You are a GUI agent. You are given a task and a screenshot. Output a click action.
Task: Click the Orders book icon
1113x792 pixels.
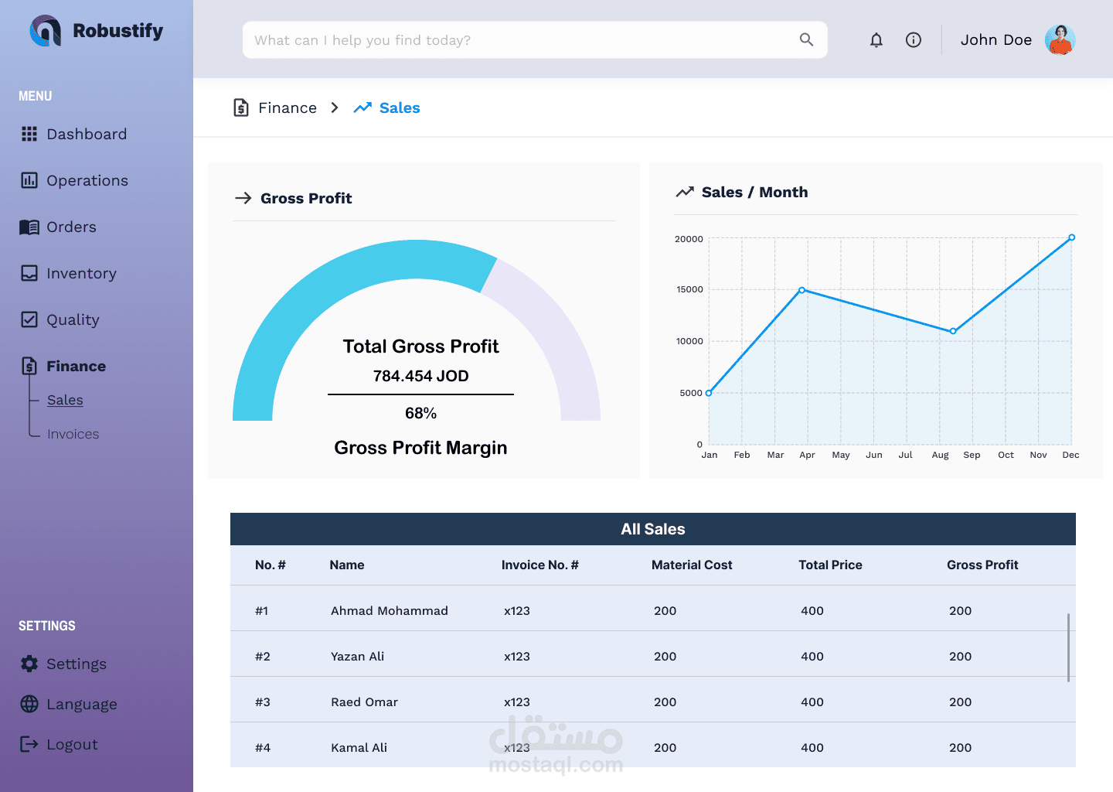click(x=29, y=227)
